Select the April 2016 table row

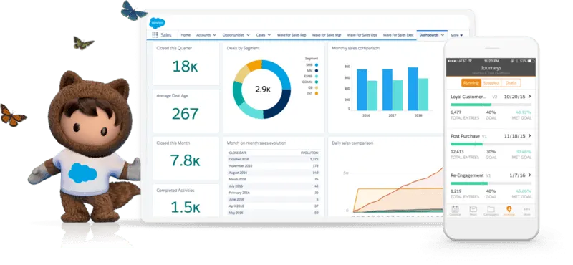(274, 206)
